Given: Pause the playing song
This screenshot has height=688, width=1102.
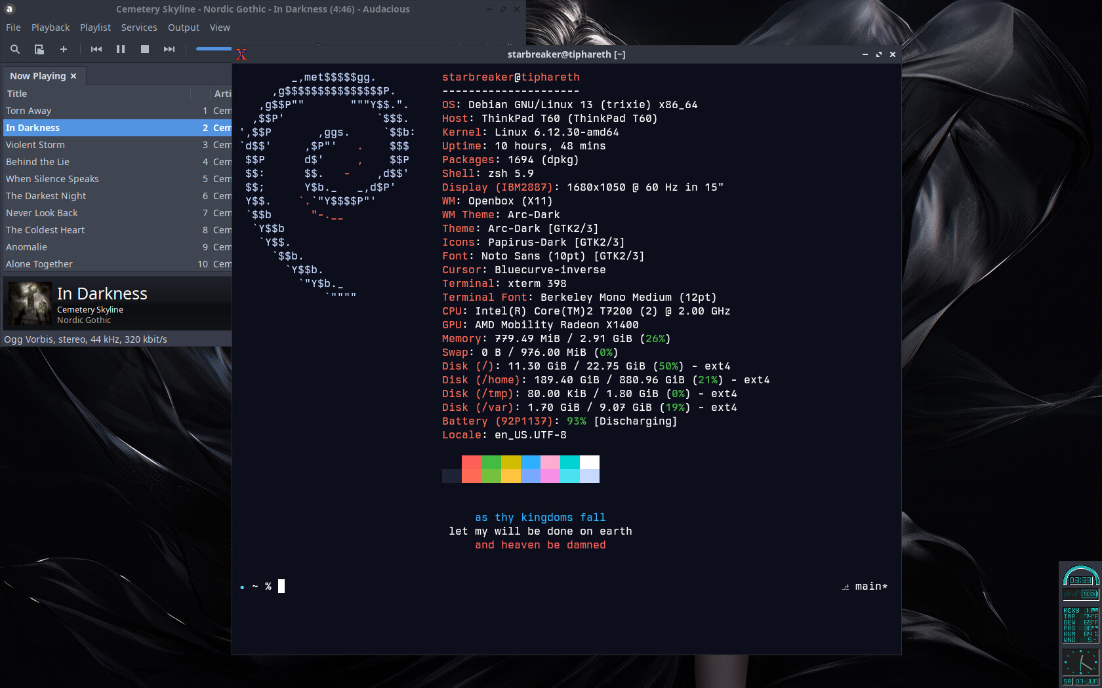Looking at the screenshot, I should 121,49.
